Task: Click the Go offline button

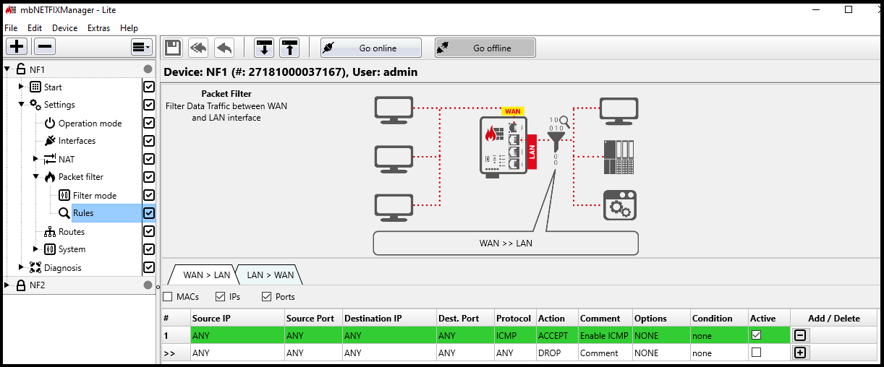Action: (485, 48)
